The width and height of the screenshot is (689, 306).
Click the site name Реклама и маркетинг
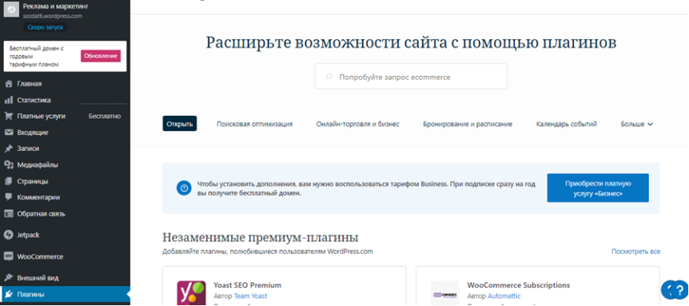click(55, 6)
